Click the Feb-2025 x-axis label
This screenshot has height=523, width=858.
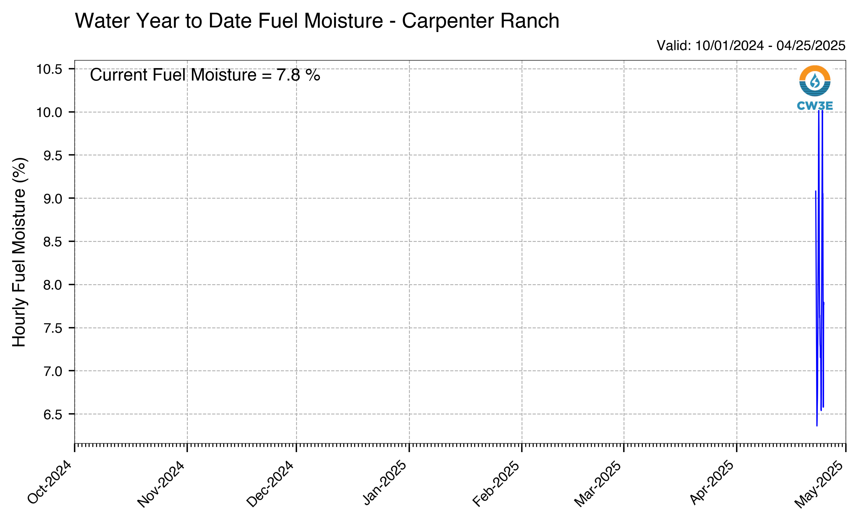pos(496,484)
